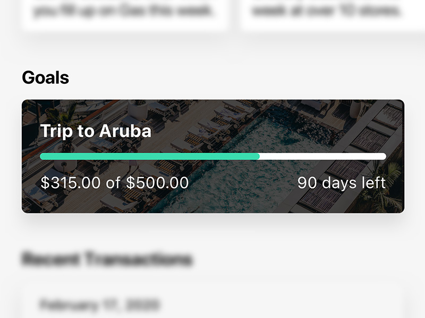The height and width of the screenshot is (318, 425).
Task: Select the $500.00 goal target amount
Action: point(157,183)
